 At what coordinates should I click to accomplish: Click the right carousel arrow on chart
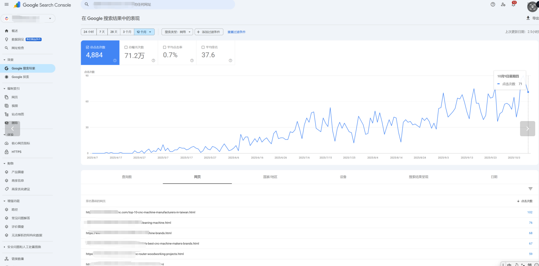coord(527,129)
